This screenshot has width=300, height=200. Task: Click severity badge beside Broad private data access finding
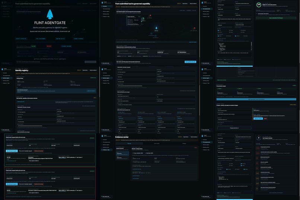[x=258, y=158]
